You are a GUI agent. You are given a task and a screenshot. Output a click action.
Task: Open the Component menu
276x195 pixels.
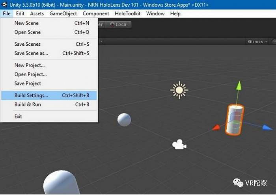pyautogui.click(x=96, y=13)
